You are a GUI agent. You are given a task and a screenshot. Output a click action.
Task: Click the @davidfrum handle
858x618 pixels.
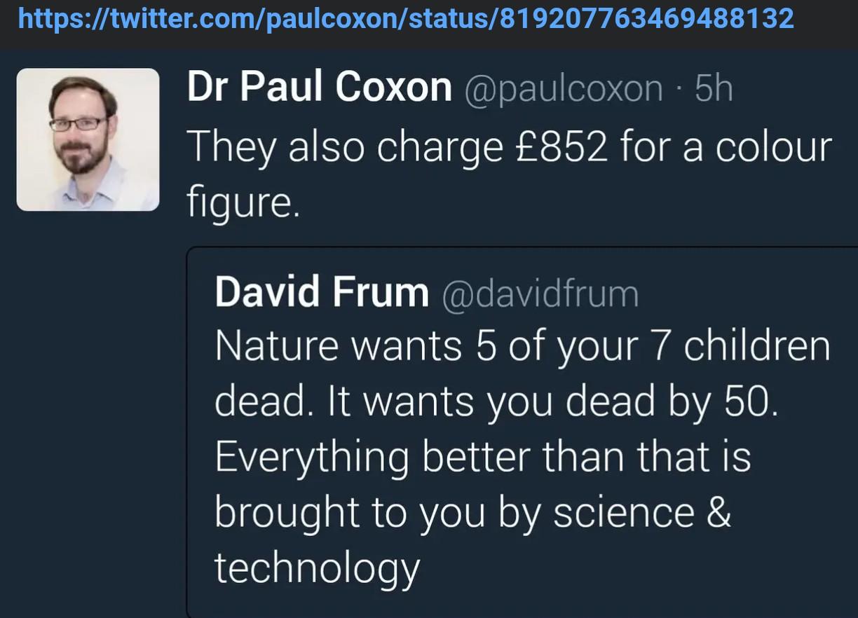(540, 294)
